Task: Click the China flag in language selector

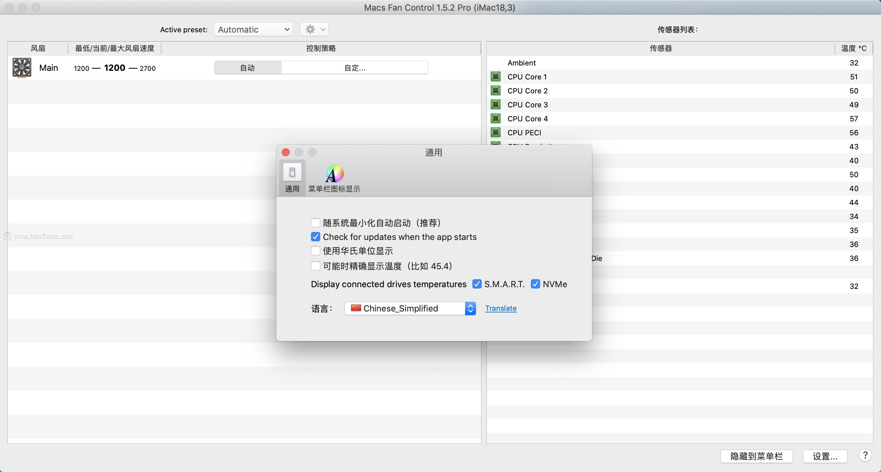Action: [x=356, y=308]
